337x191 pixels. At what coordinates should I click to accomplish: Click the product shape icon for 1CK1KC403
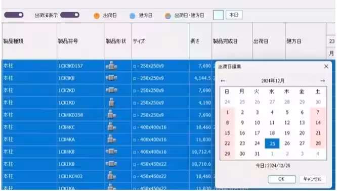click(x=111, y=176)
